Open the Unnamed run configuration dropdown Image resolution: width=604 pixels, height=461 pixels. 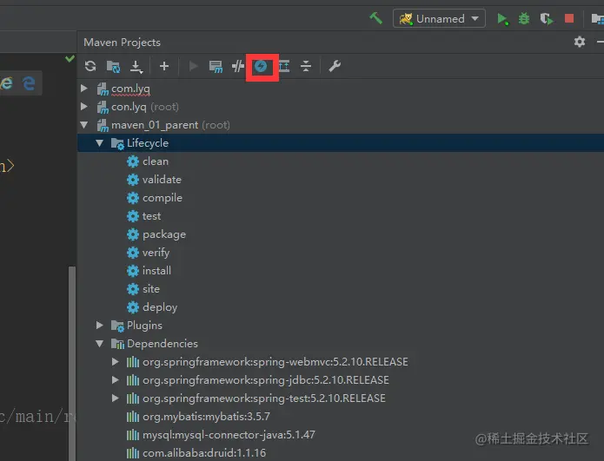click(x=439, y=18)
